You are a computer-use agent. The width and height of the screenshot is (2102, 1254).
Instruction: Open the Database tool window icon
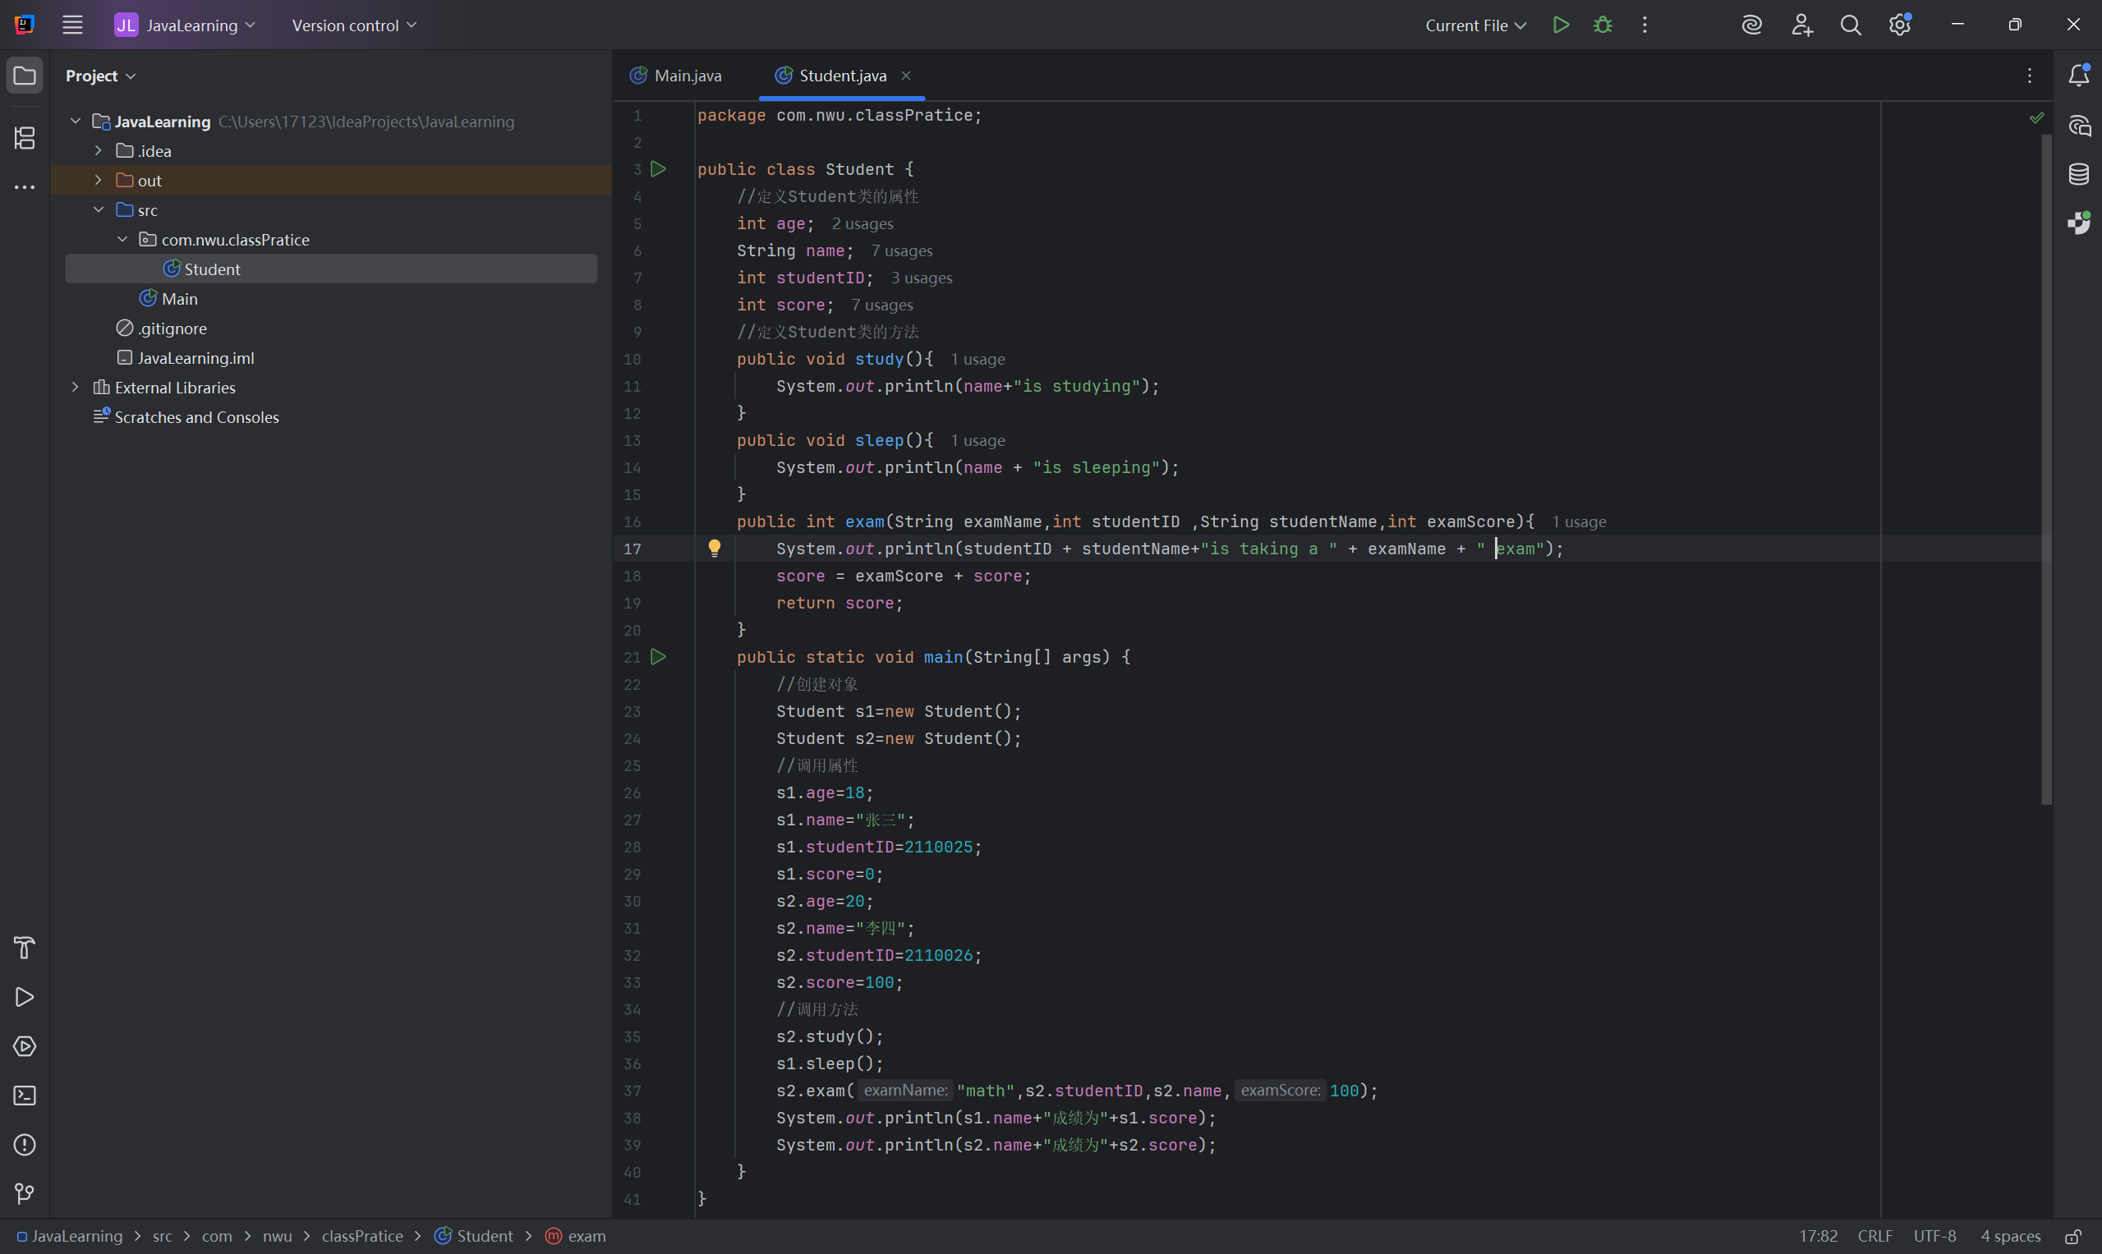click(2078, 175)
